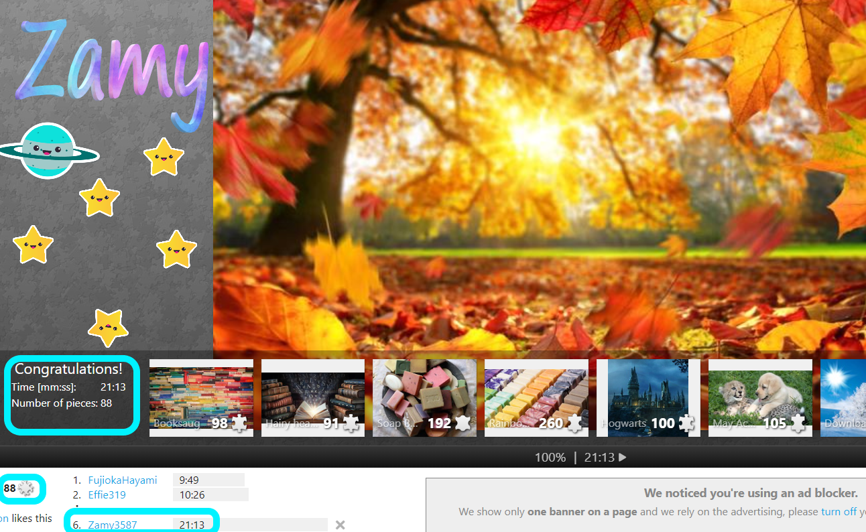Select the 21:13 time in Zamy3587 row

click(x=192, y=525)
